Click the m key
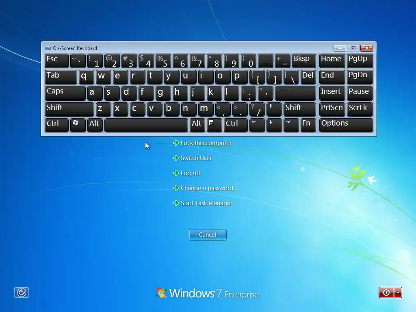The image size is (416, 312). coord(206,109)
